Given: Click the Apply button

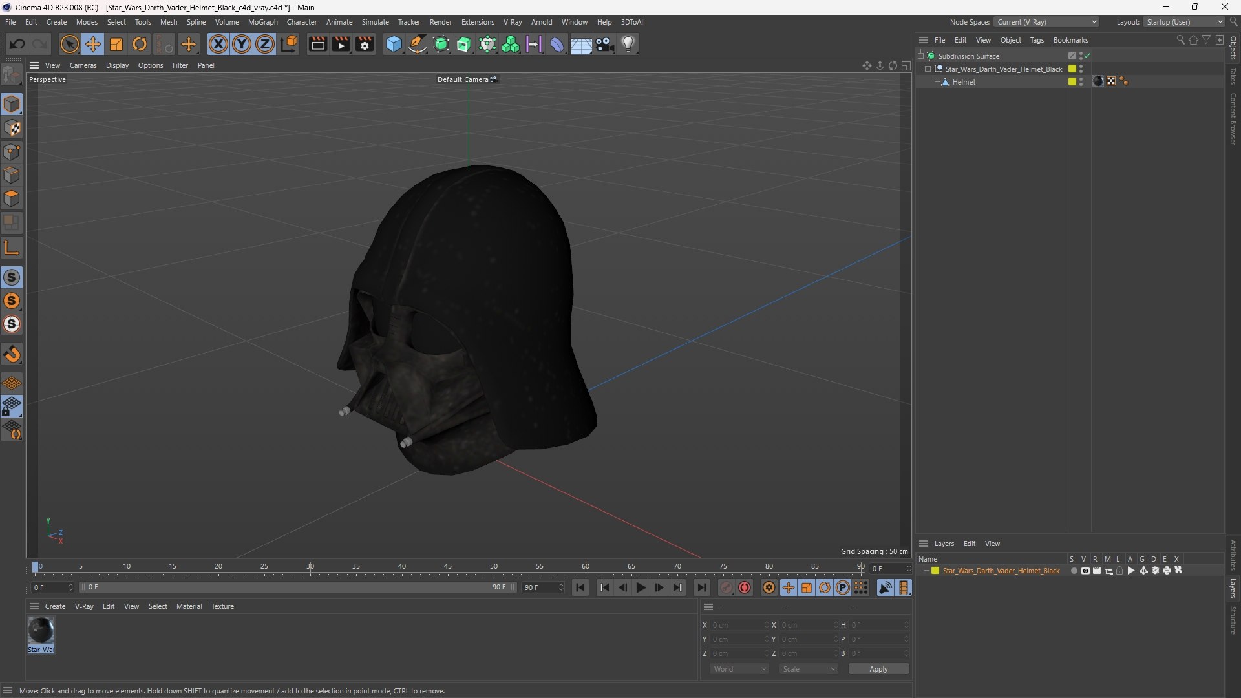Looking at the screenshot, I should tap(878, 669).
